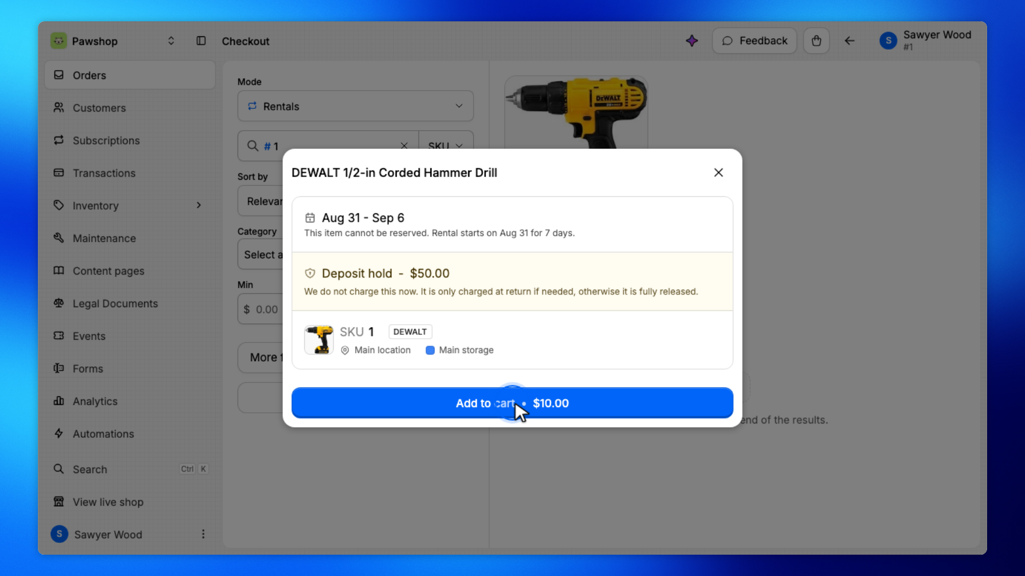The image size is (1025, 576).
Task: Open Search in sidebar
Action: coord(130,469)
